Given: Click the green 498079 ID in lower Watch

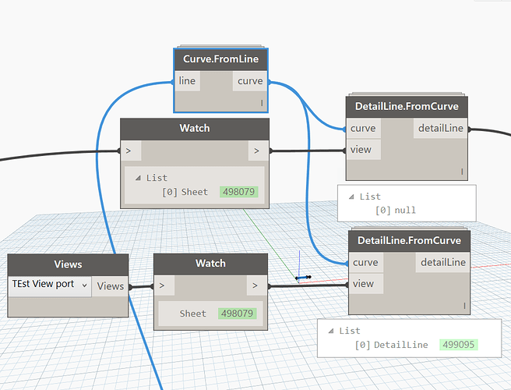Looking at the screenshot, I should pos(237,314).
